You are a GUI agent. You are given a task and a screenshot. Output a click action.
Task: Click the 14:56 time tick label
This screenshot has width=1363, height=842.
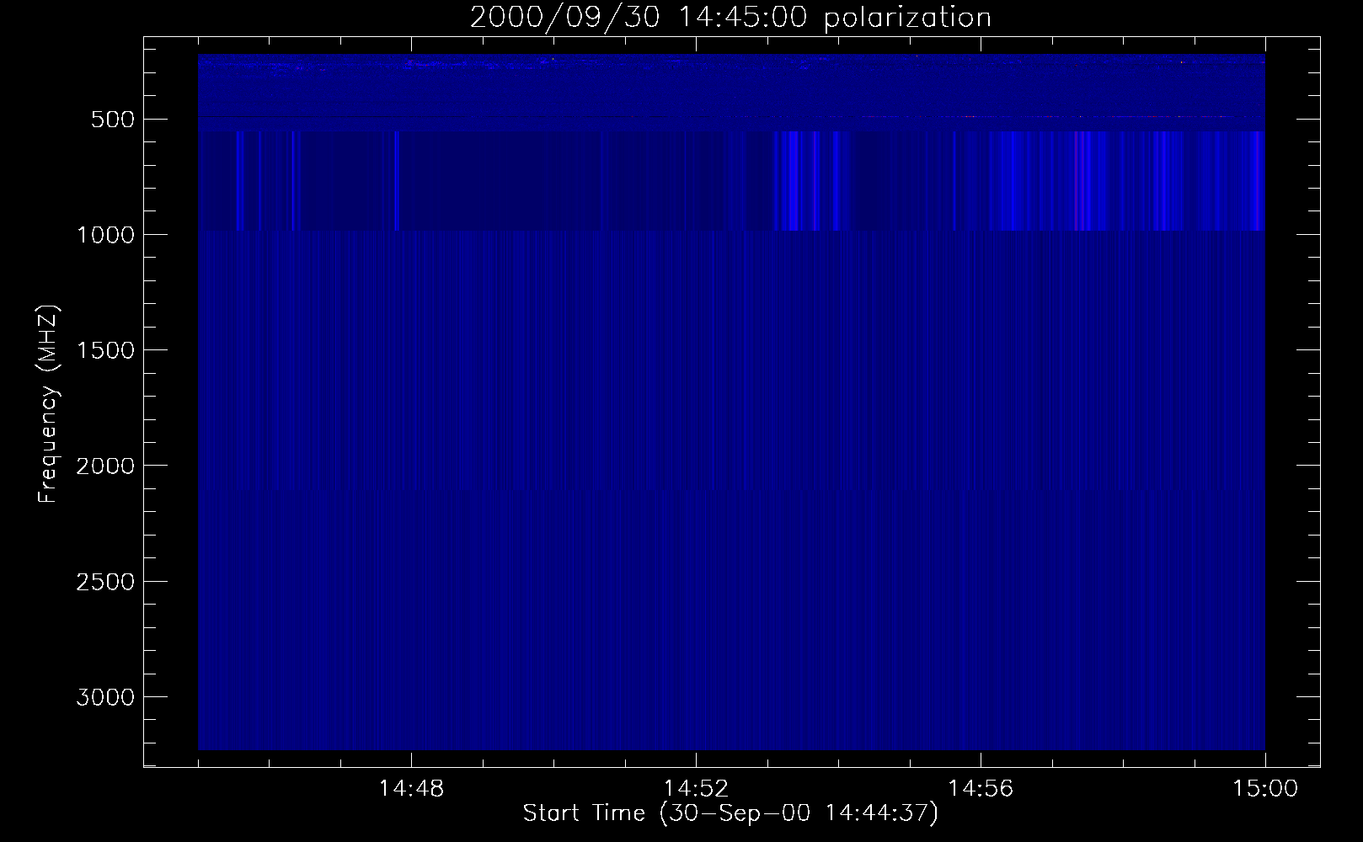[x=981, y=789]
